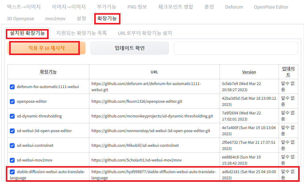Open the PNG 정보 tab

click(x=137, y=7)
